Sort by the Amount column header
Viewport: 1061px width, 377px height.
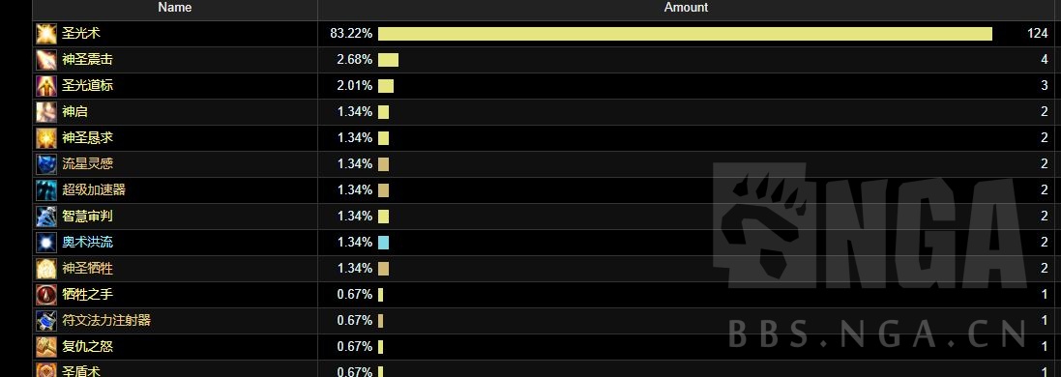[x=686, y=8]
